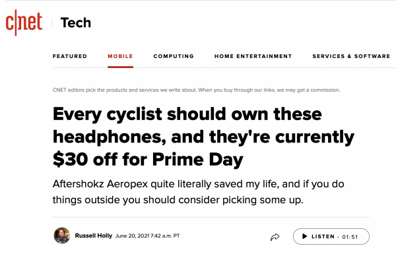This screenshot has height=254, width=396.
Task: Click the share arrow icon
Action: pos(275,237)
